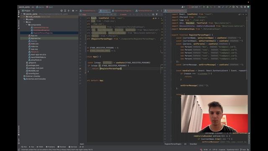This screenshot has width=268, height=151.
Task: Click the main branch widget in status bar
Action: click(243, 150)
